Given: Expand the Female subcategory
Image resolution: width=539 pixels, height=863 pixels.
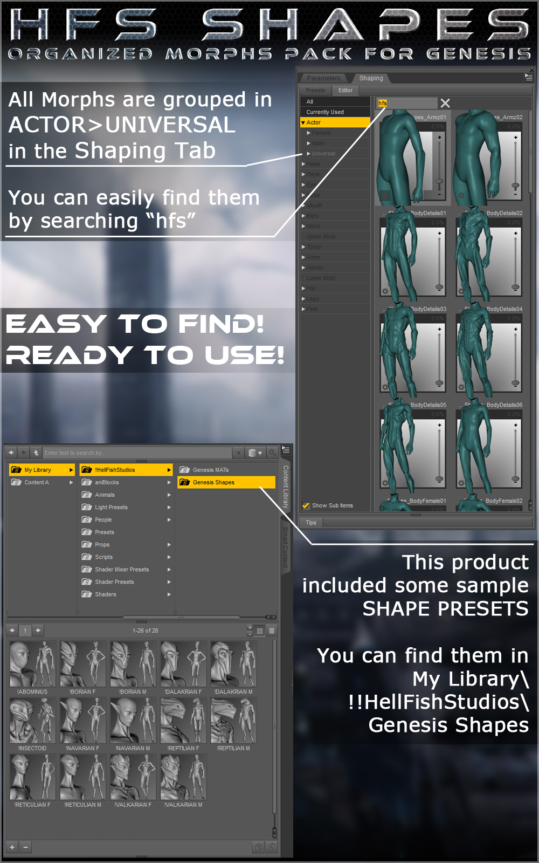Looking at the screenshot, I should point(308,133).
